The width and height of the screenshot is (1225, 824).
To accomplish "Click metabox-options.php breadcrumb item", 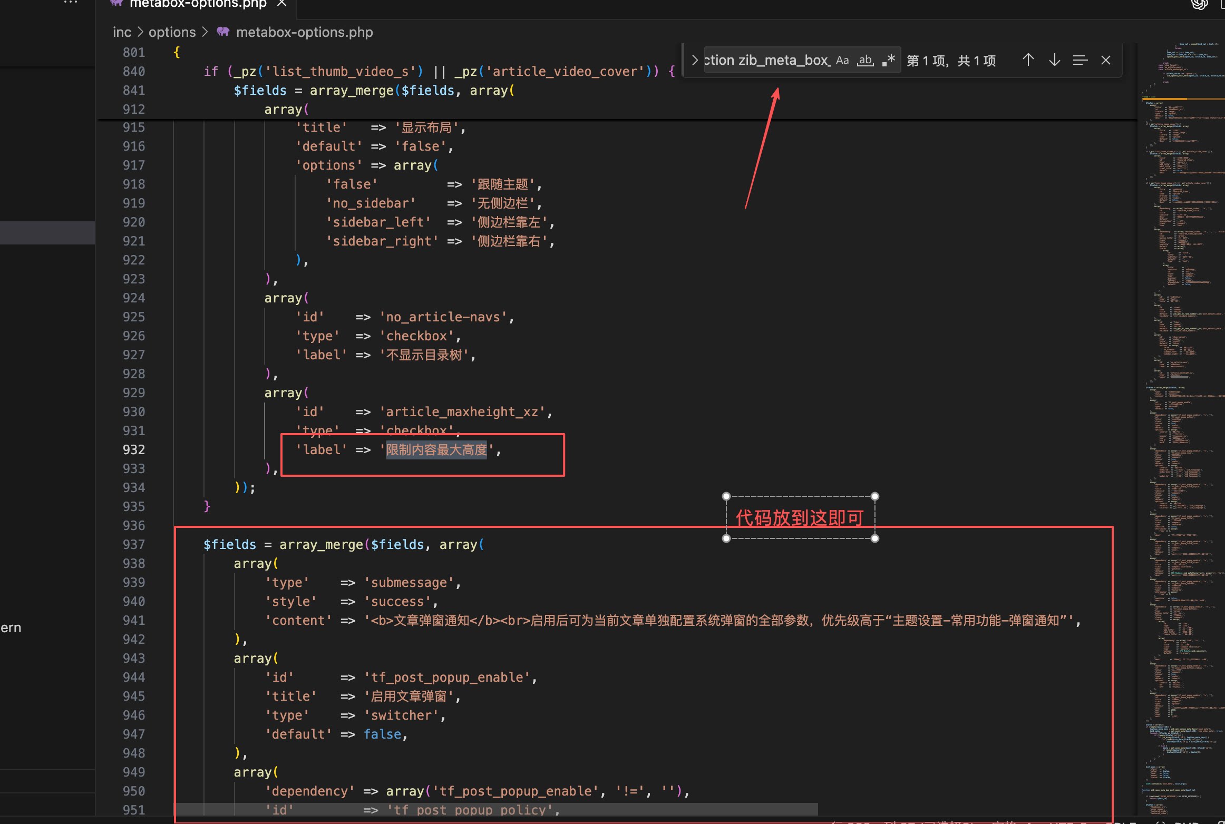I will click(304, 32).
